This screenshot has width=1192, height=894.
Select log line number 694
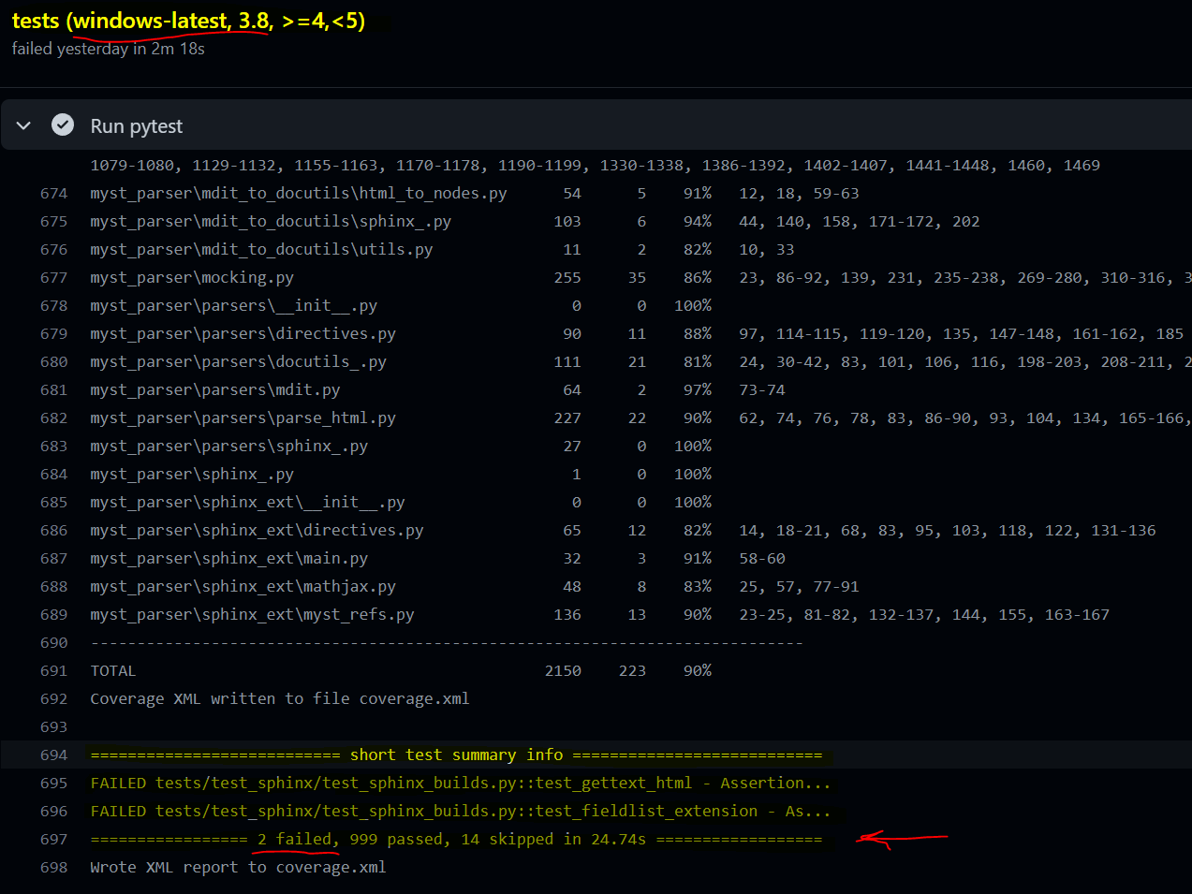[54, 755]
